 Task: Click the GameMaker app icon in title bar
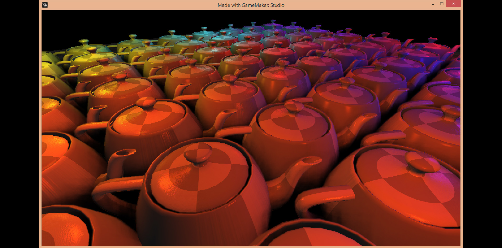45,5
